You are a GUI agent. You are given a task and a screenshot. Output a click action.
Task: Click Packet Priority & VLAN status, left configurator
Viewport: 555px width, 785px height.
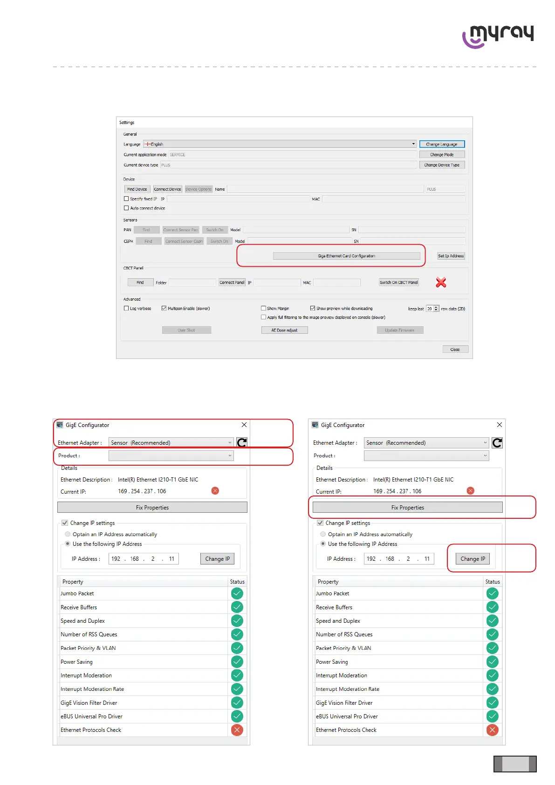click(237, 648)
